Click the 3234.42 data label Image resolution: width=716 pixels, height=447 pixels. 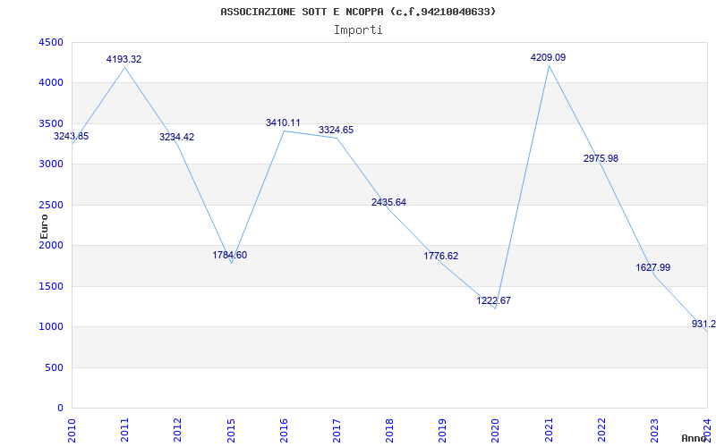point(176,137)
